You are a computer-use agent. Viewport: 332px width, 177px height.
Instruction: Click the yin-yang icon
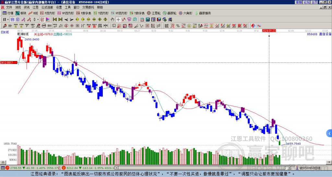[253, 26]
